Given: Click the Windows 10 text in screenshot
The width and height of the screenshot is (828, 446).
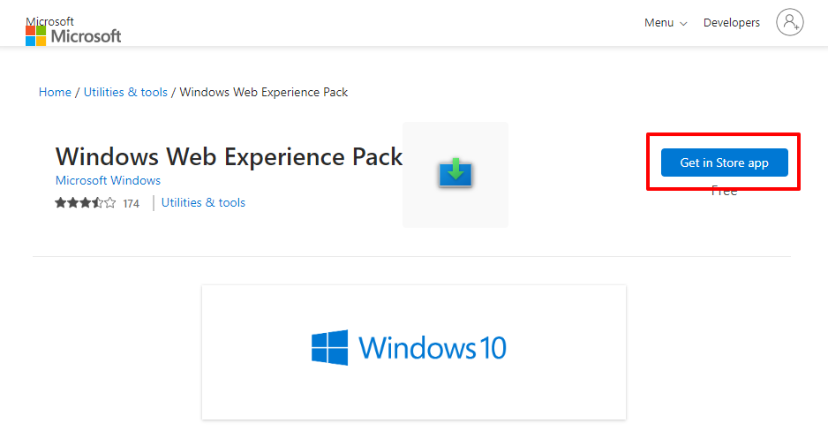Looking at the screenshot, I should [x=433, y=347].
